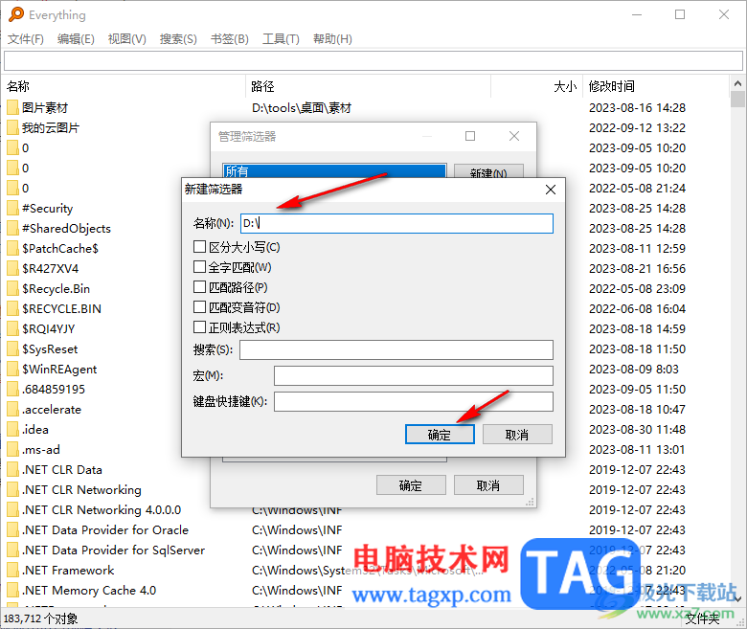
Task: Open the 搜索(S) menu
Action: (178, 39)
